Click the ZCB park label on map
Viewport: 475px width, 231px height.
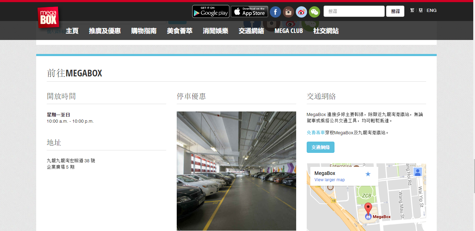(366, 196)
